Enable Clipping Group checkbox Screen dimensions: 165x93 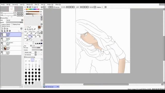tap(12, 24)
